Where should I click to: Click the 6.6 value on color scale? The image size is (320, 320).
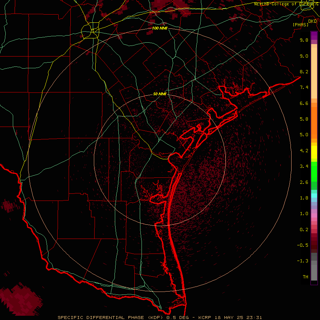[x=304, y=103]
